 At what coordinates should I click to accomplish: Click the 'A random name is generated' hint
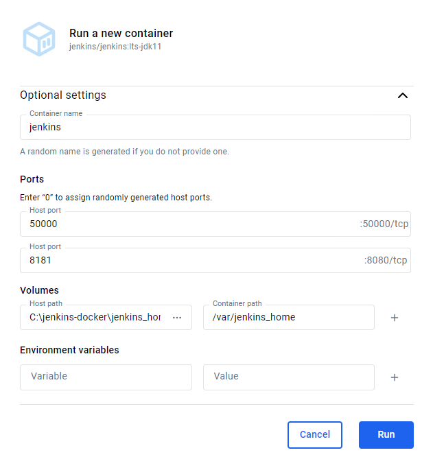click(x=124, y=152)
